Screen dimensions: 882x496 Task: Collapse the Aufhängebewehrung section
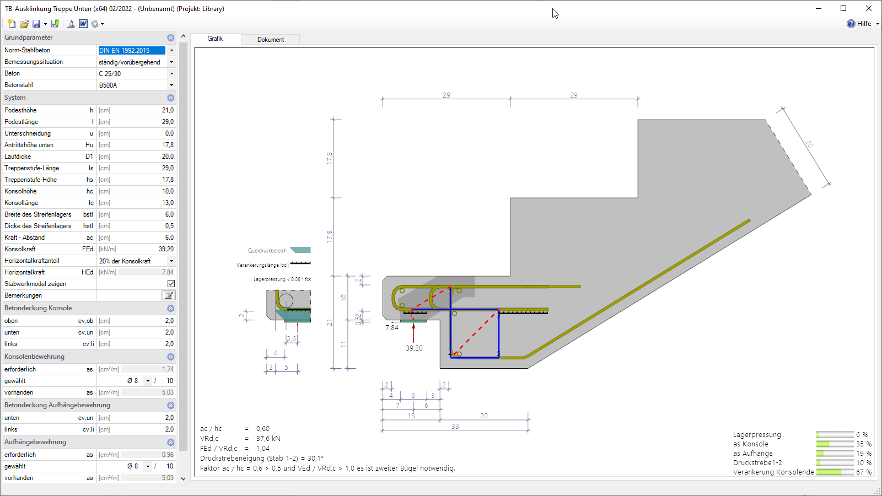170,442
